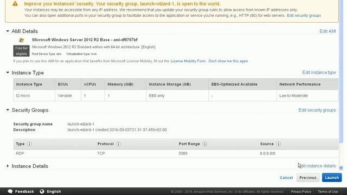The image size is (347, 195).
Task: Open Edit security groups link beside Security Groups
Action: (317, 110)
